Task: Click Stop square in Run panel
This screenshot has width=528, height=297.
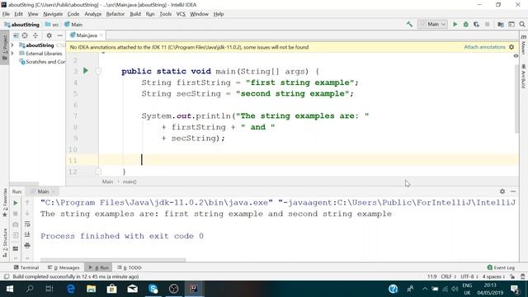Action: click(16, 214)
